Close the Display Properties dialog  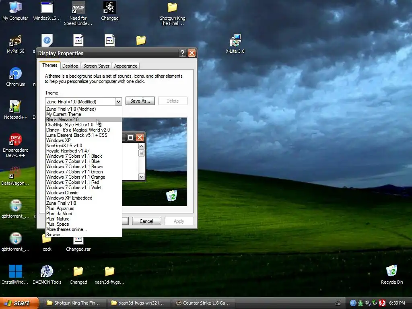click(x=192, y=53)
